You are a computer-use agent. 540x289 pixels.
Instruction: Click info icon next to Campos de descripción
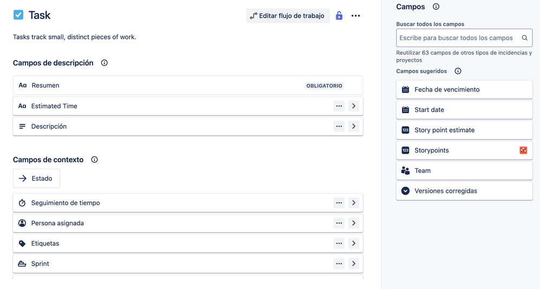click(x=104, y=63)
